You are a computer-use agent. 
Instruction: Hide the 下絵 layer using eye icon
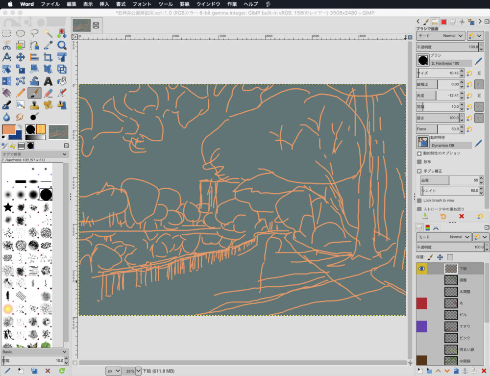click(x=421, y=269)
